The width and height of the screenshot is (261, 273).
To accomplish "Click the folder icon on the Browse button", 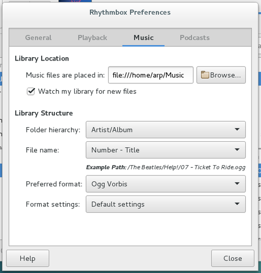I will (205, 75).
